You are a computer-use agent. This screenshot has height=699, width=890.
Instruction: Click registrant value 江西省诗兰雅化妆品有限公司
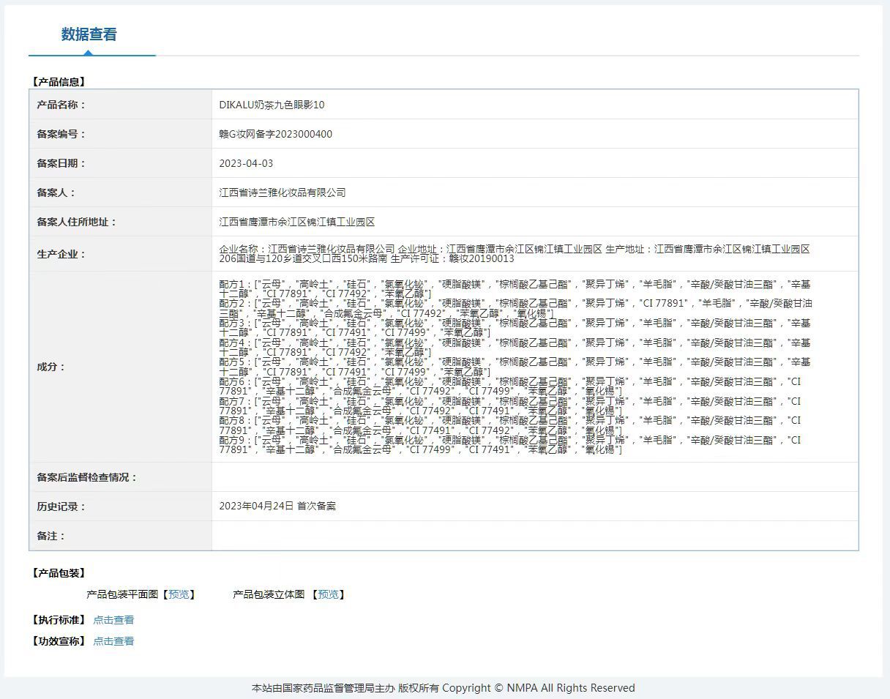(x=282, y=192)
